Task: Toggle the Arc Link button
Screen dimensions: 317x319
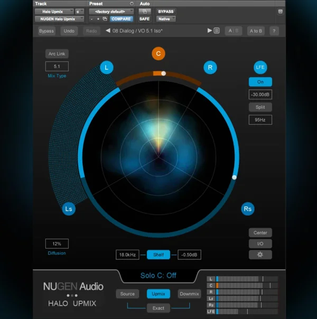Action: [57, 54]
